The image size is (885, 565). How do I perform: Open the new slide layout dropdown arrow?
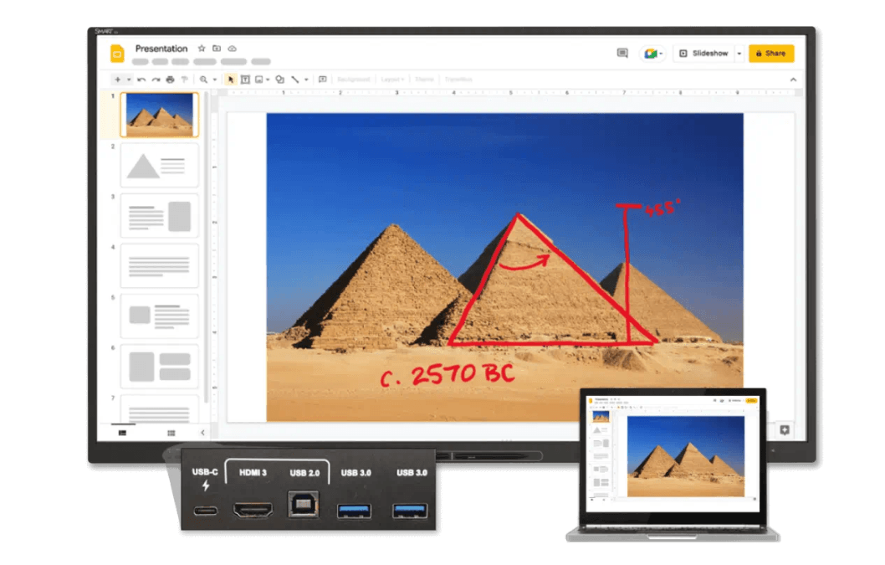128,80
